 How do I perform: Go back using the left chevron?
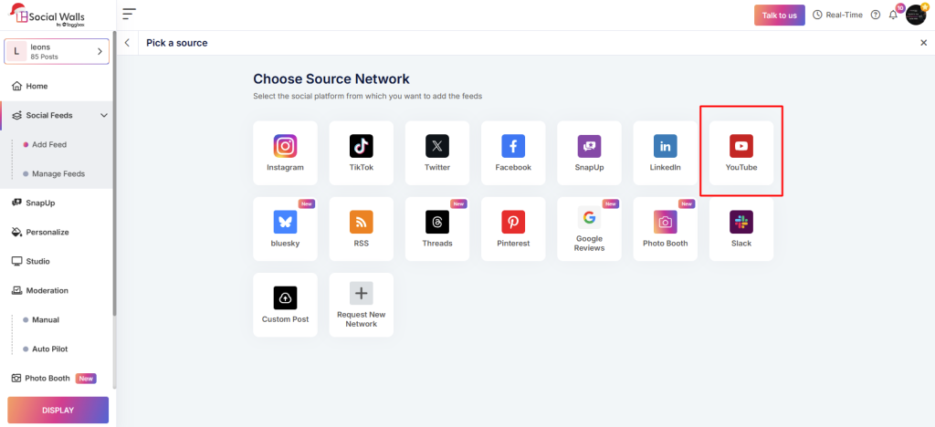127,43
